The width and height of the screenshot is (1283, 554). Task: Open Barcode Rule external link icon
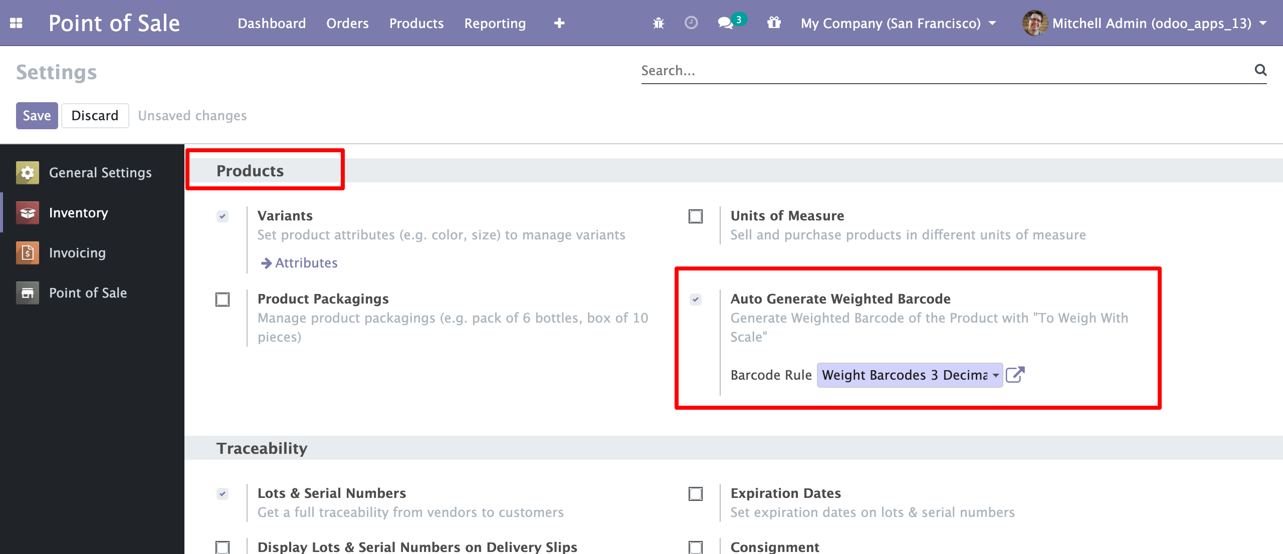coord(1015,375)
